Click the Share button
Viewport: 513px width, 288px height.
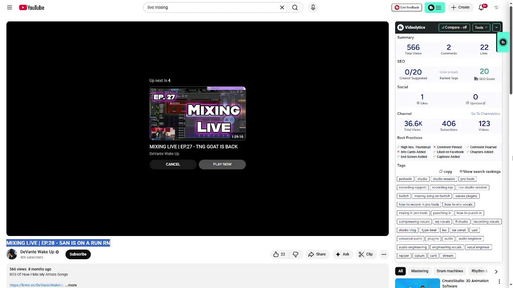pyautogui.click(x=317, y=254)
